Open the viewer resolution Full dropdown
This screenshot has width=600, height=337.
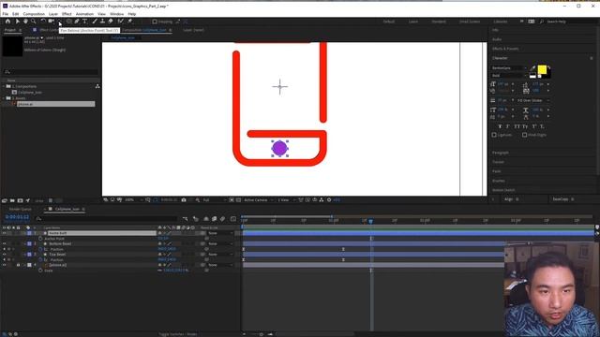[x=215, y=199]
